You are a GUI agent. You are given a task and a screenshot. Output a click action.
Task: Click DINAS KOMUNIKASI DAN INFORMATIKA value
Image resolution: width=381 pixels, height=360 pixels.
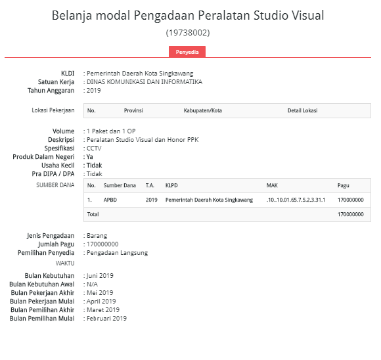click(145, 82)
